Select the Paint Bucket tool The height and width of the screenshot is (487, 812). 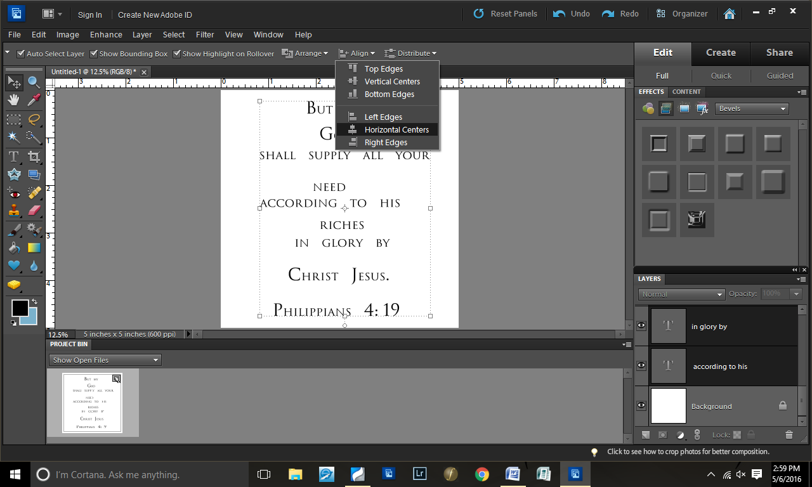pos(13,247)
